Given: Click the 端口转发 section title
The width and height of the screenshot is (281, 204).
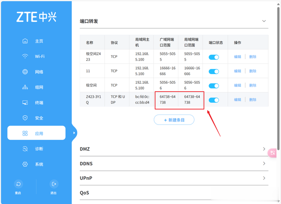Looking at the screenshot, I should pyautogui.click(x=89, y=21).
